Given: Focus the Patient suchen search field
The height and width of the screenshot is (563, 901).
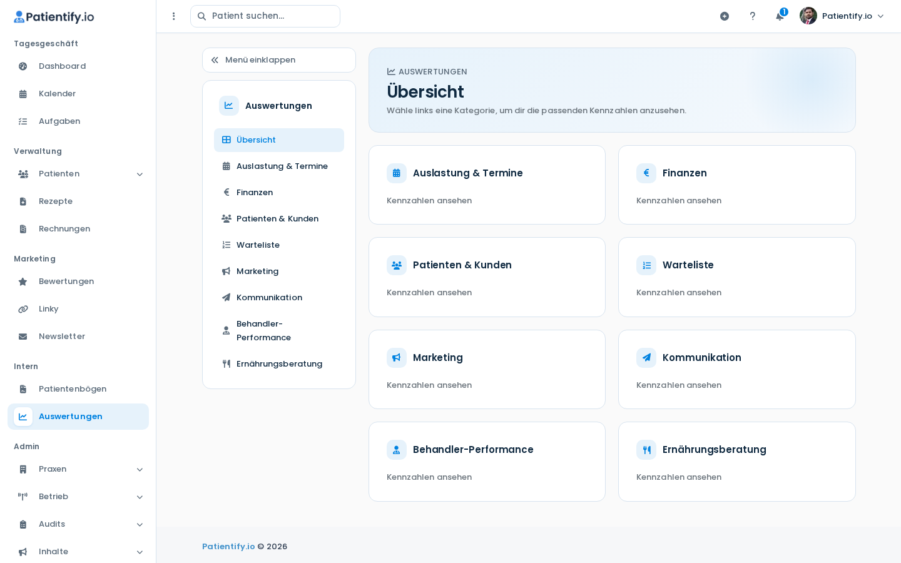Looking at the screenshot, I should coord(265,16).
